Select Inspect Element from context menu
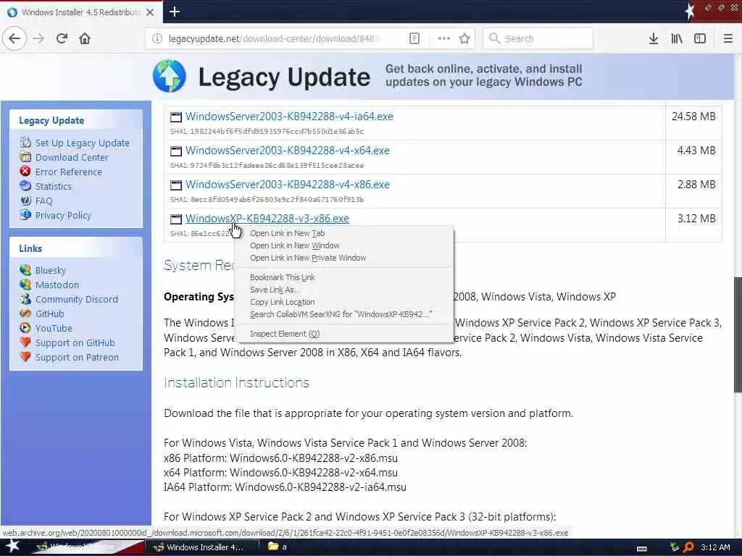Screen dimensions: 742x556 pos(284,334)
